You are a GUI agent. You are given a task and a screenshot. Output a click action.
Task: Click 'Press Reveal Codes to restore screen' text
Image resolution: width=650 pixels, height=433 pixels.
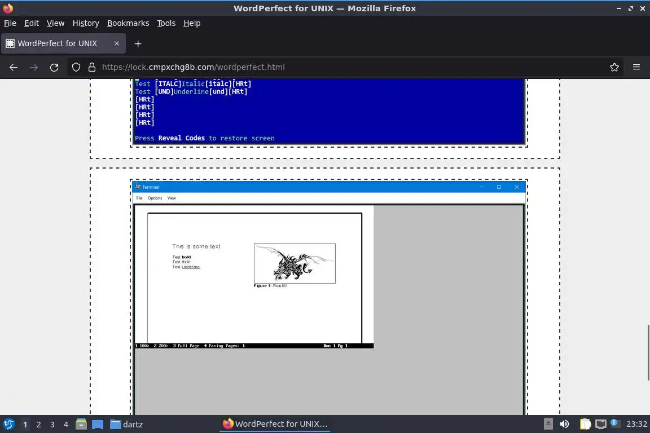click(205, 138)
